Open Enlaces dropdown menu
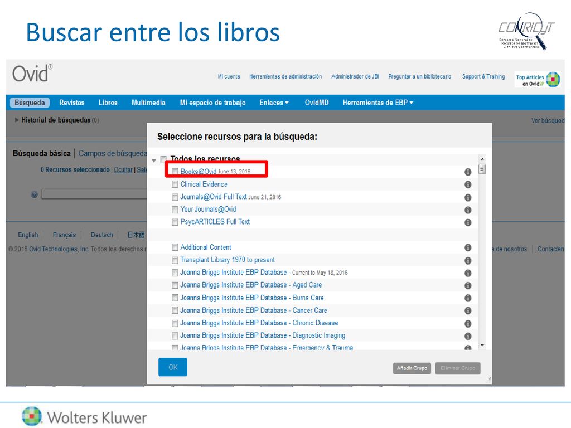This screenshot has width=571, height=428. click(x=274, y=103)
